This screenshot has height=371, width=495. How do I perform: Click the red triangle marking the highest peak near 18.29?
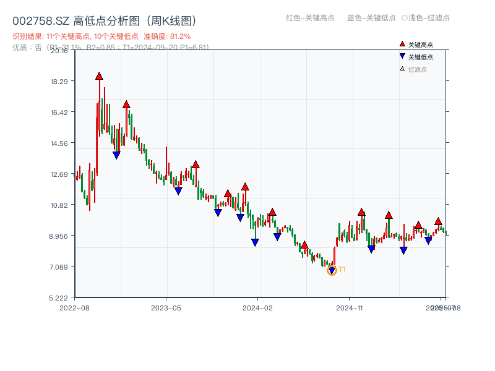pyautogui.click(x=99, y=76)
